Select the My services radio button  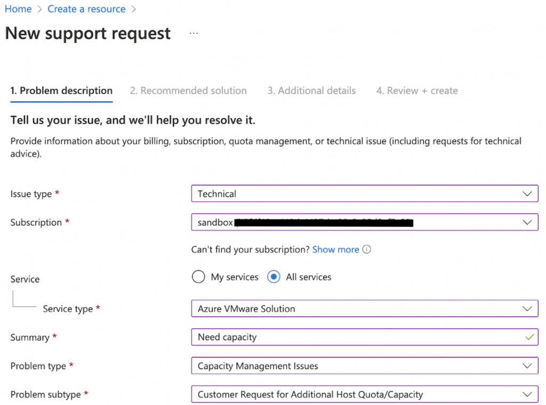click(198, 277)
